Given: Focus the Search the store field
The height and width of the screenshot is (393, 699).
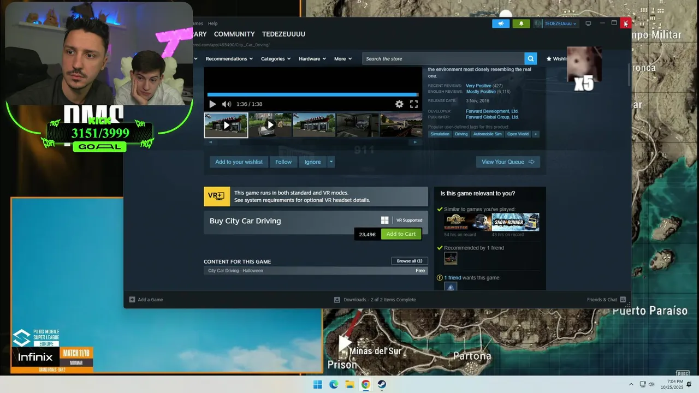Looking at the screenshot, I should (x=443, y=58).
